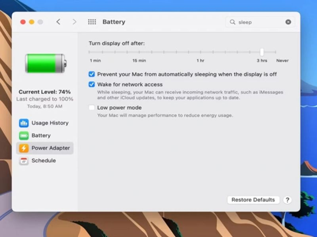Click the Today, 8:50 AM text
Viewport: 317px width, 237px height.
pyautogui.click(x=45, y=106)
